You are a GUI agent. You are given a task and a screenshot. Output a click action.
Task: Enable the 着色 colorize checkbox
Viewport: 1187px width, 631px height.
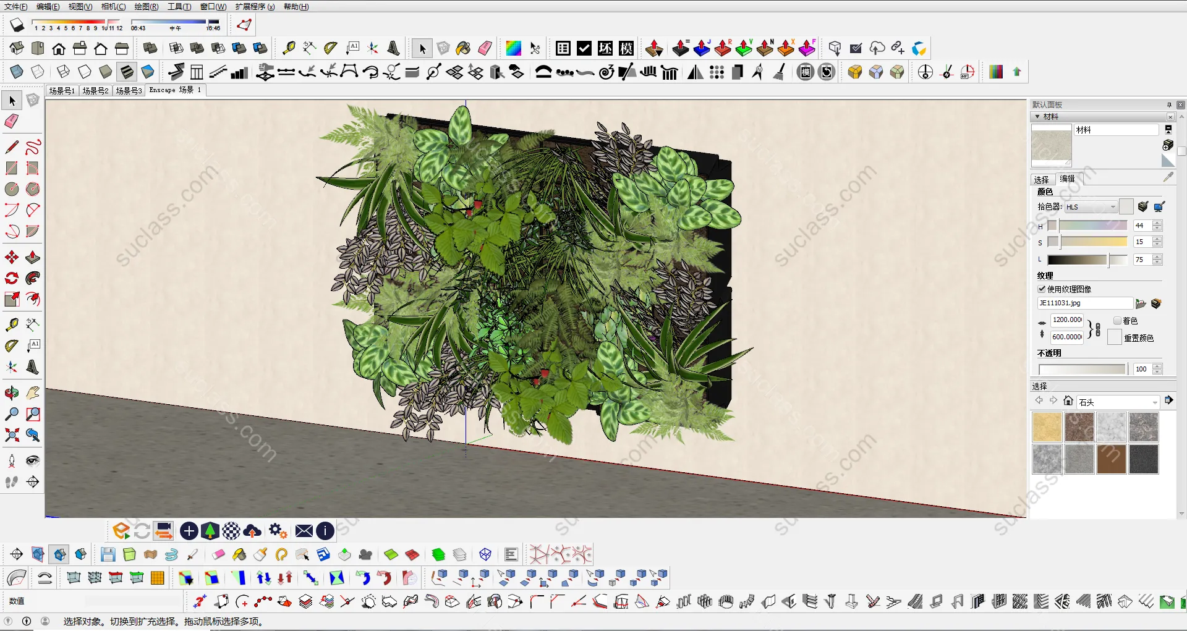tap(1117, 321)
